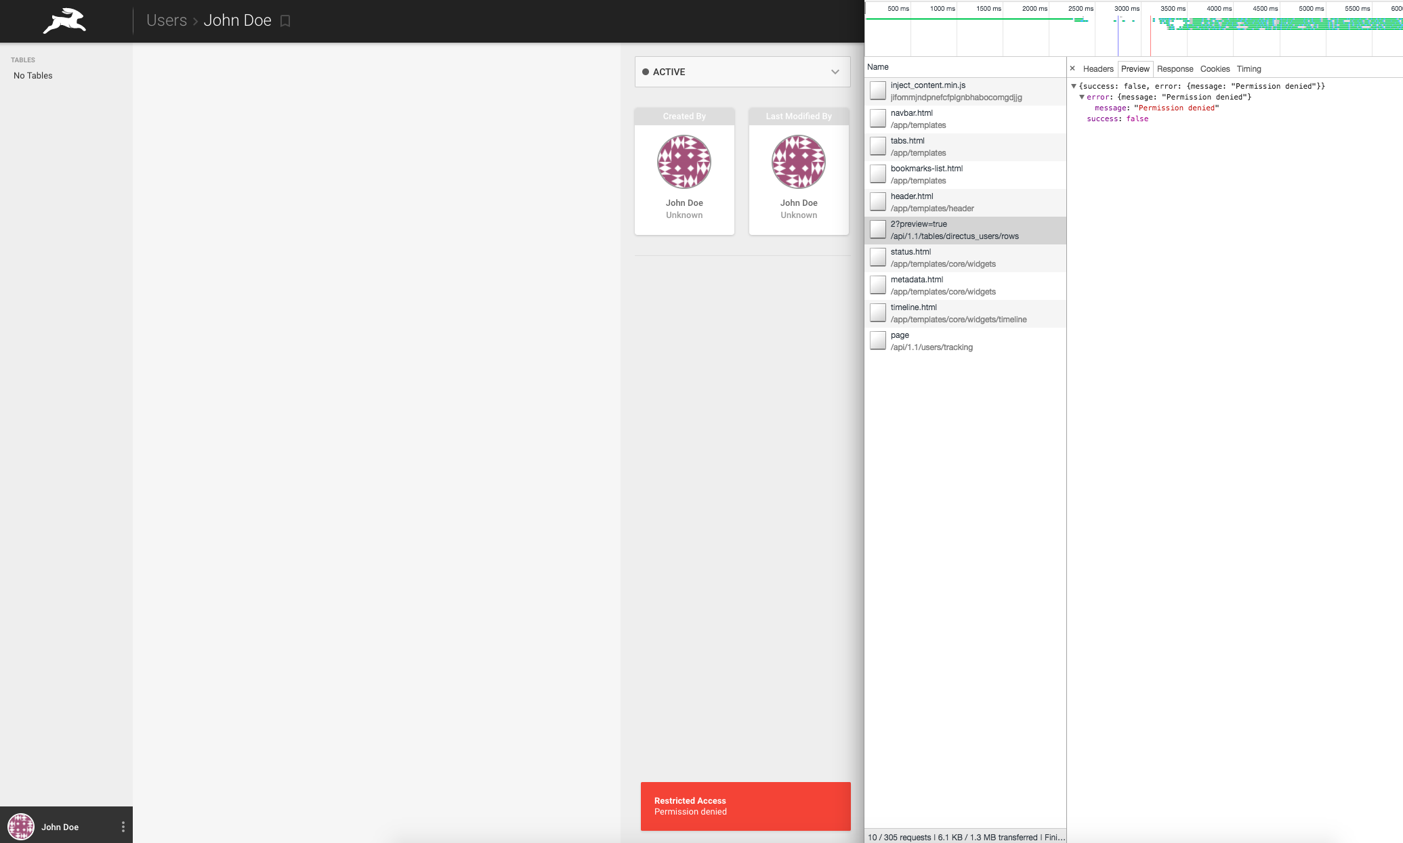Click the No Tables sidebar entry
The width and height of the screenshot is (1403, 843).
(33, 76)
